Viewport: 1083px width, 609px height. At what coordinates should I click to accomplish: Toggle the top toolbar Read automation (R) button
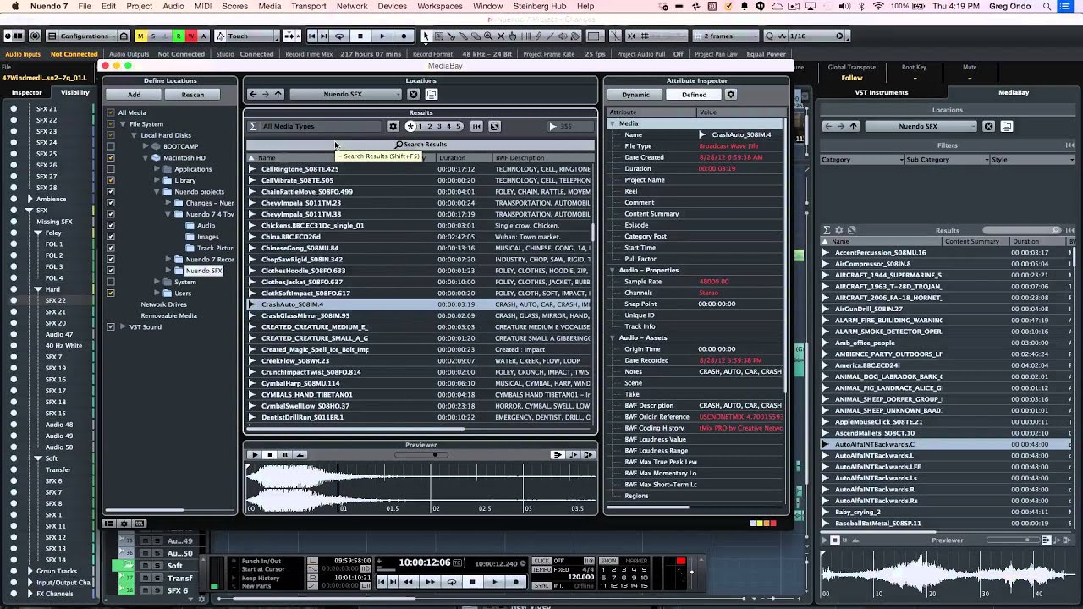tap(179, 36)
